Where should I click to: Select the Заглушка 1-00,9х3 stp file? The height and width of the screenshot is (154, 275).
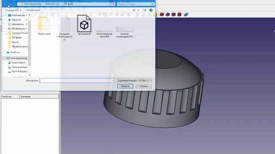(x=64, y=28)
